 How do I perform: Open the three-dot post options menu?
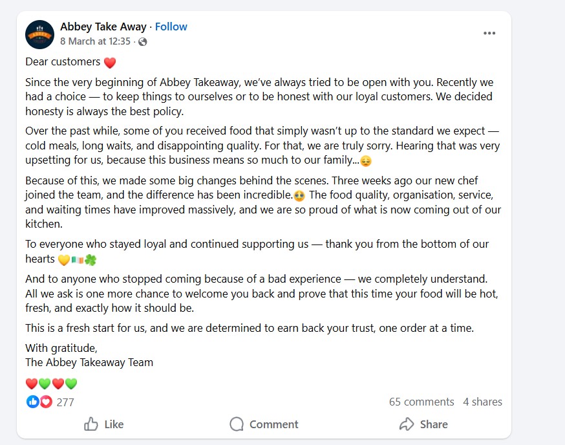(489, 34)
